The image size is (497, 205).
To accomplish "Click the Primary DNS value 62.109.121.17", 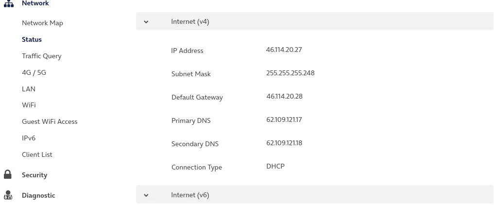I will click(x=284, y=120).
